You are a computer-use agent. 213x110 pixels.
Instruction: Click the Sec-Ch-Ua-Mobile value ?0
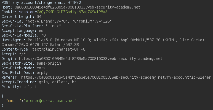click(43, 35)
